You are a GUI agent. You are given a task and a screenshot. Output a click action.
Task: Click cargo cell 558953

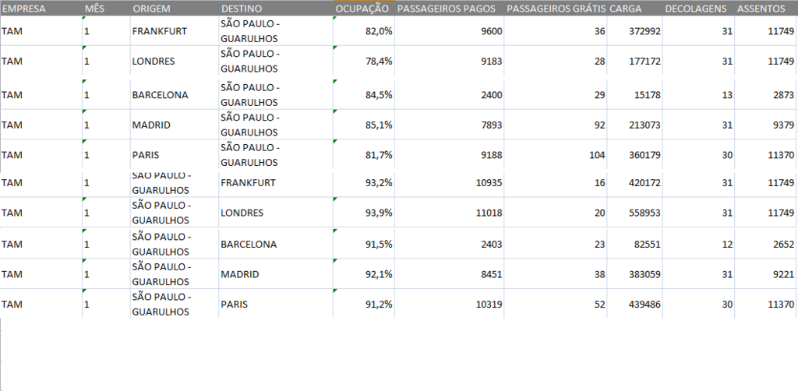(x=634, y=213)
